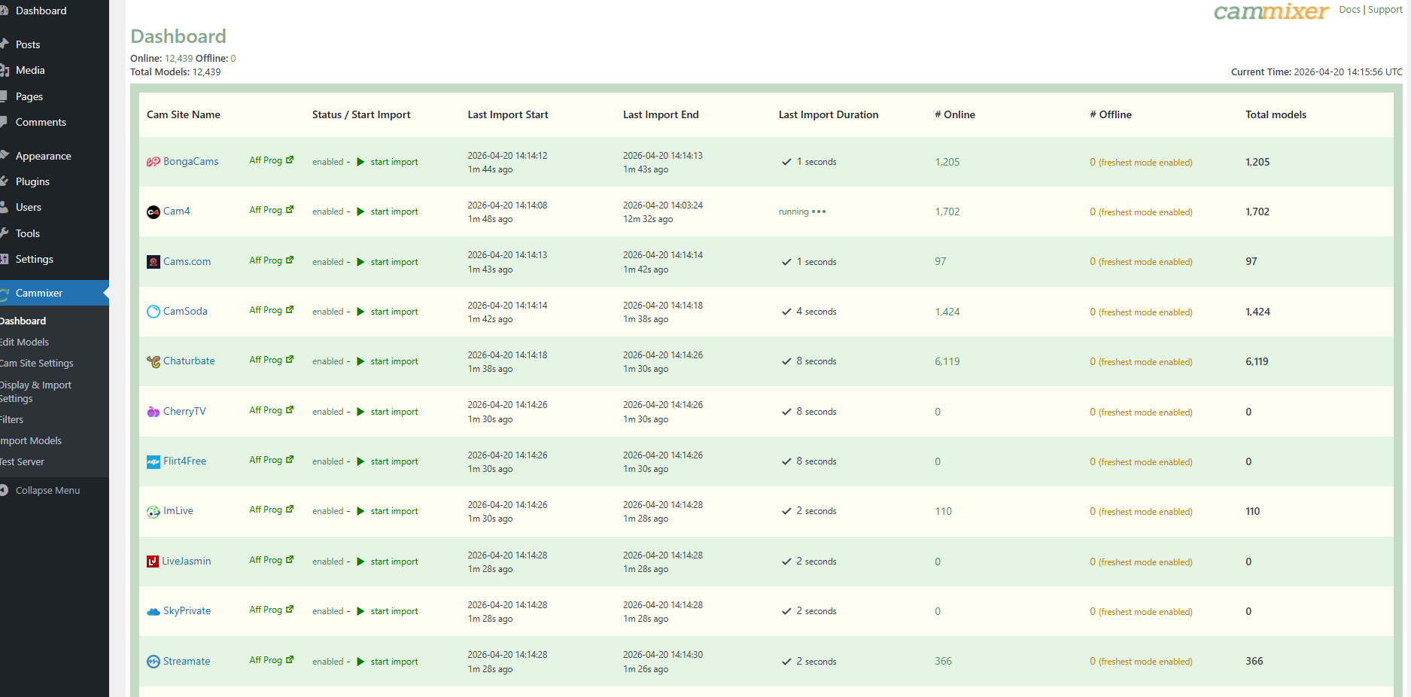
Task: Click the SkyPrivate cloud icon
Action: point(154,611)
